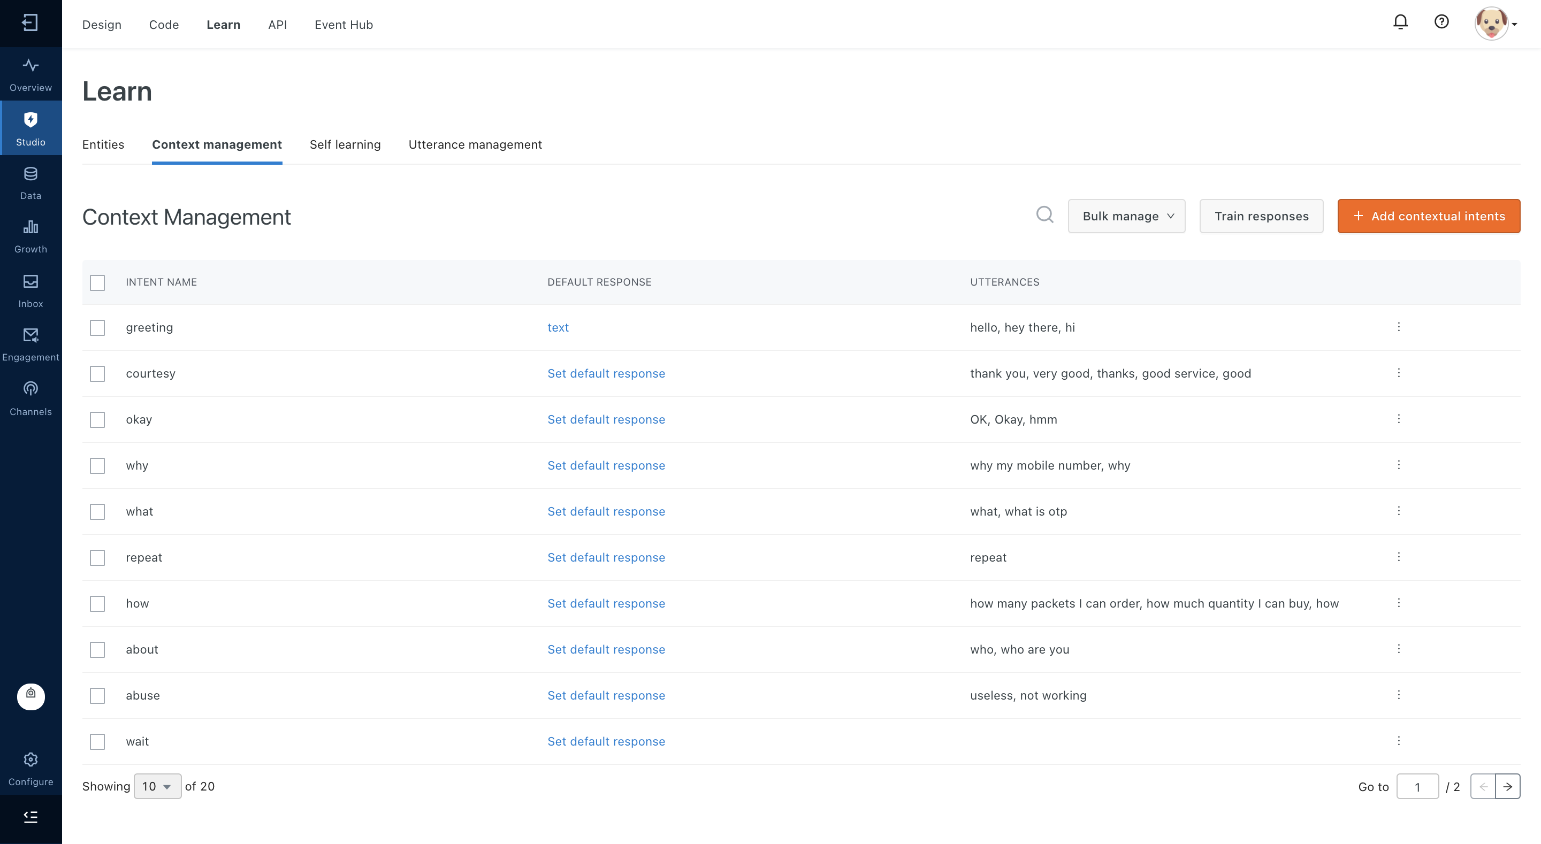
Task: Open the three-dot menu for how row
Action: click(1399, 603)
